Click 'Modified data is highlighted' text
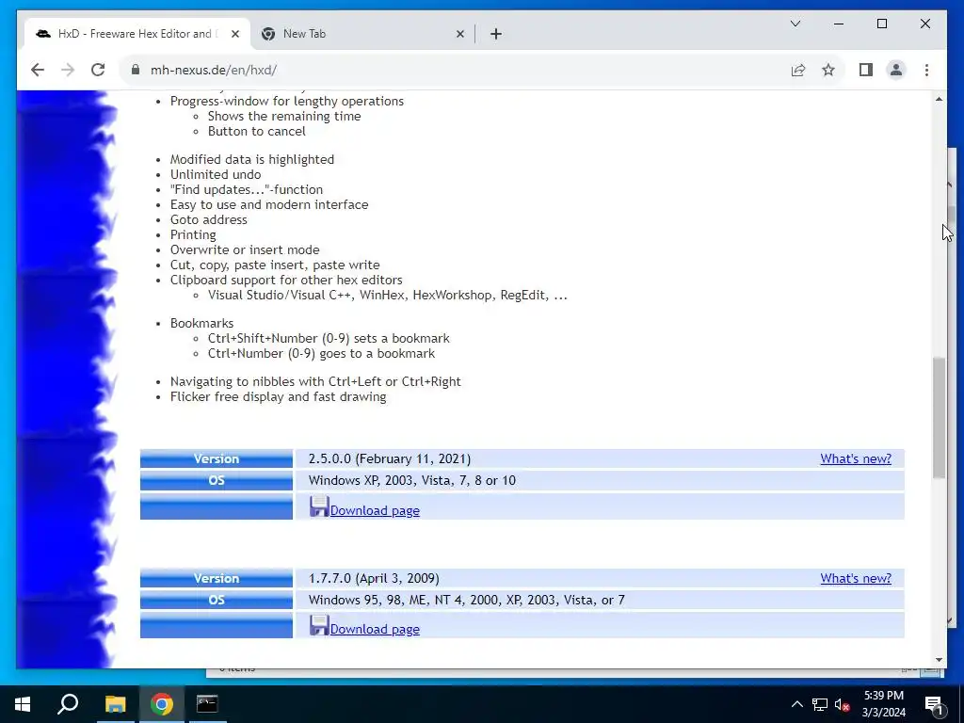The height and width of the screenshot is (723, 964). pos(252,159)
